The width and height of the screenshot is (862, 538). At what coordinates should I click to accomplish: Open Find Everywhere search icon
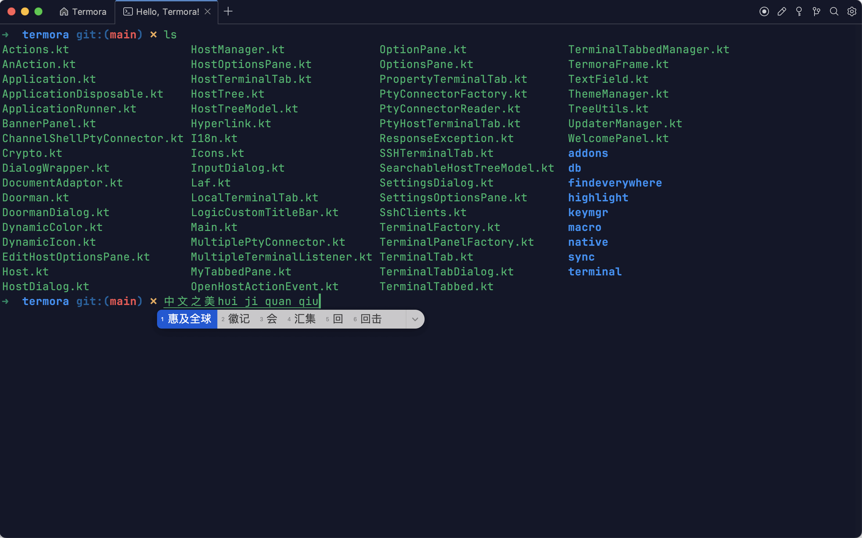point(834,12)
